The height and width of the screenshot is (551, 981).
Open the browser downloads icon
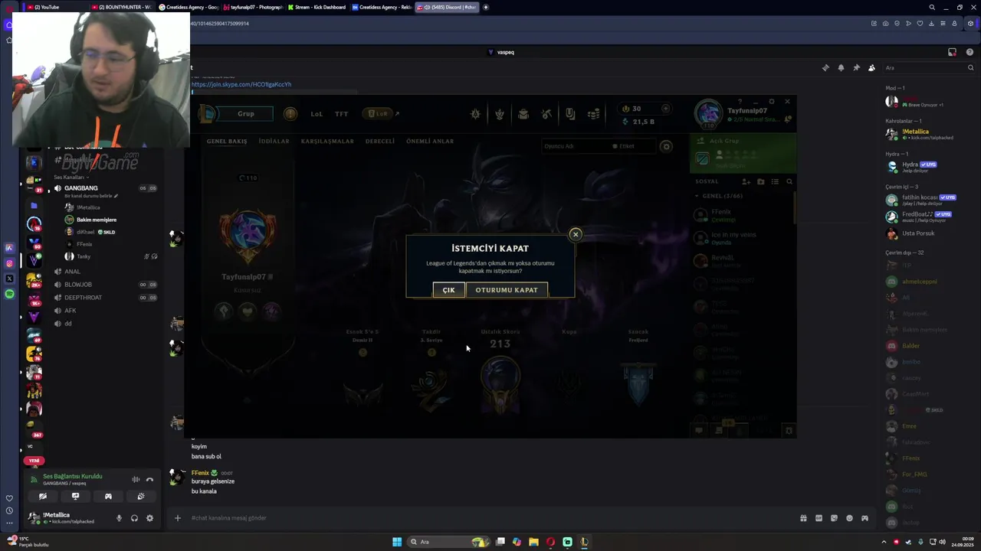click(x=930, y=24)
